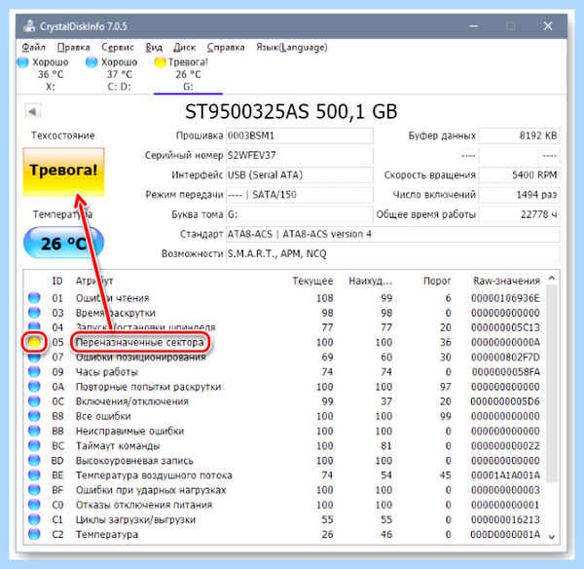Screen dimensions: 584x569
Task: Select the Ошибки позиционирования attribute row
Action: pos(285,358)
